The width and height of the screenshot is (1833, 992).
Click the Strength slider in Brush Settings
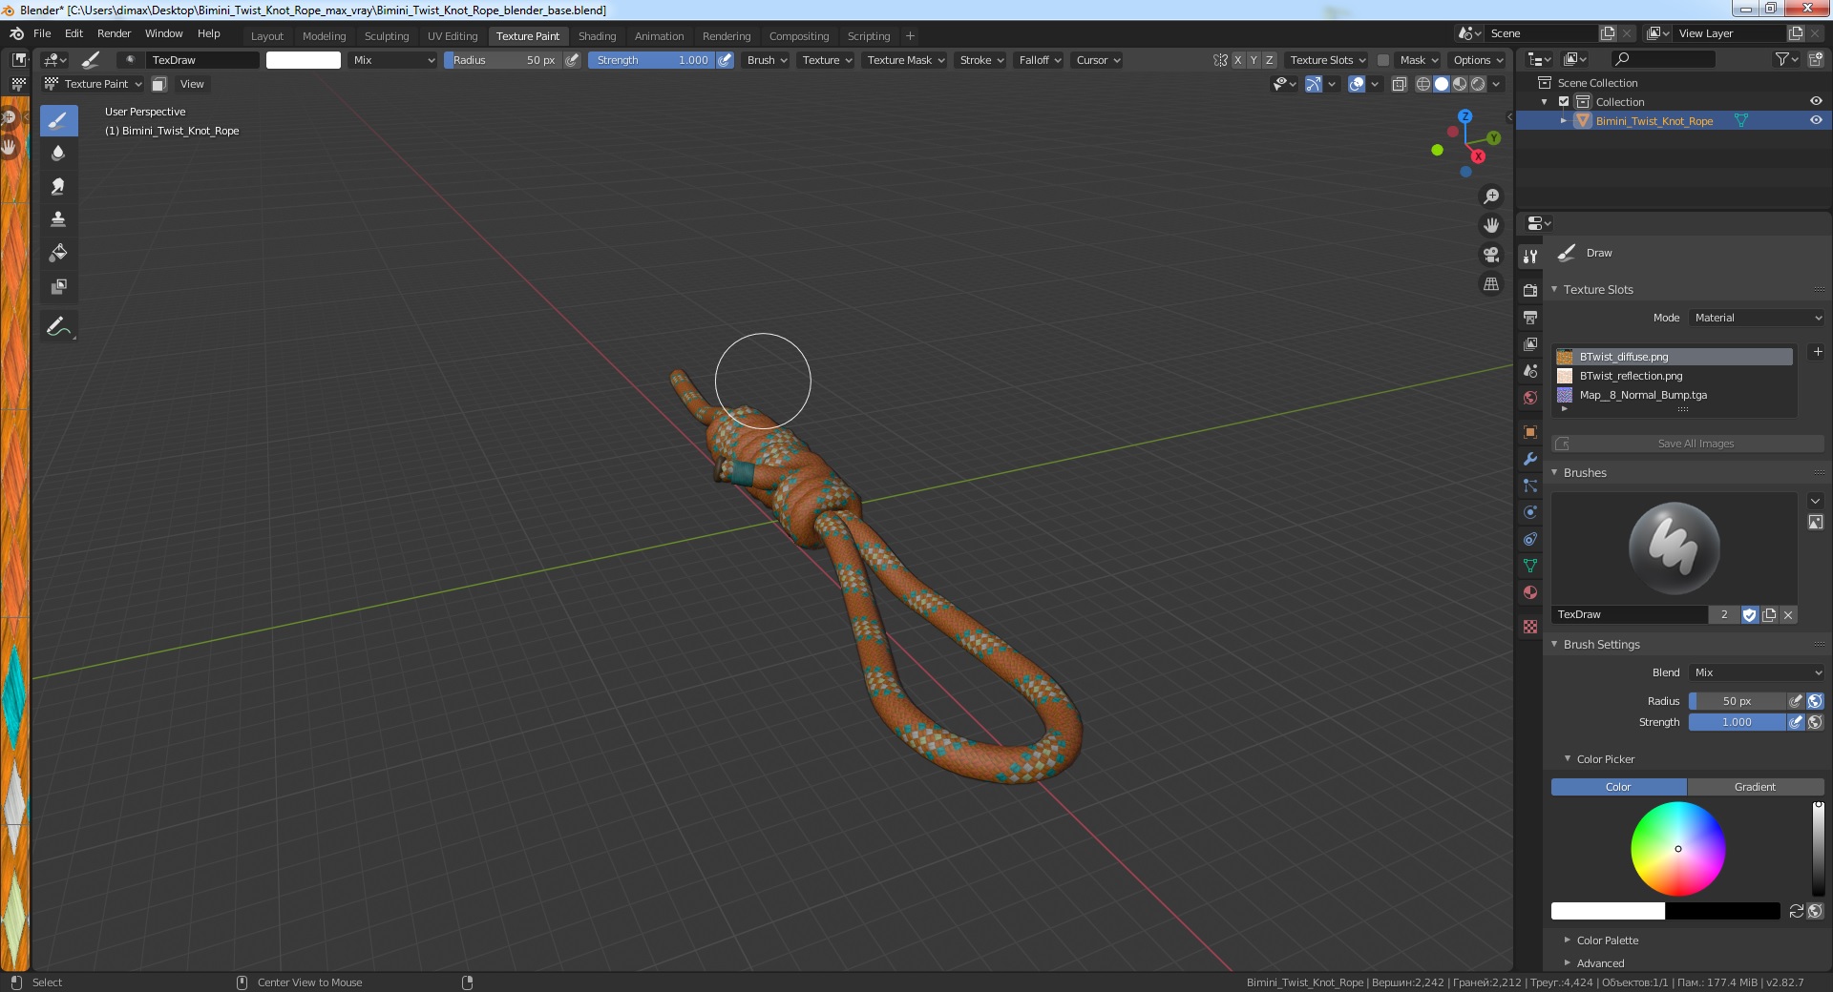point(1737,722)
